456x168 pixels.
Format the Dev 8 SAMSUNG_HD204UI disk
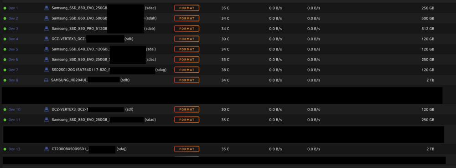[187, 80]
